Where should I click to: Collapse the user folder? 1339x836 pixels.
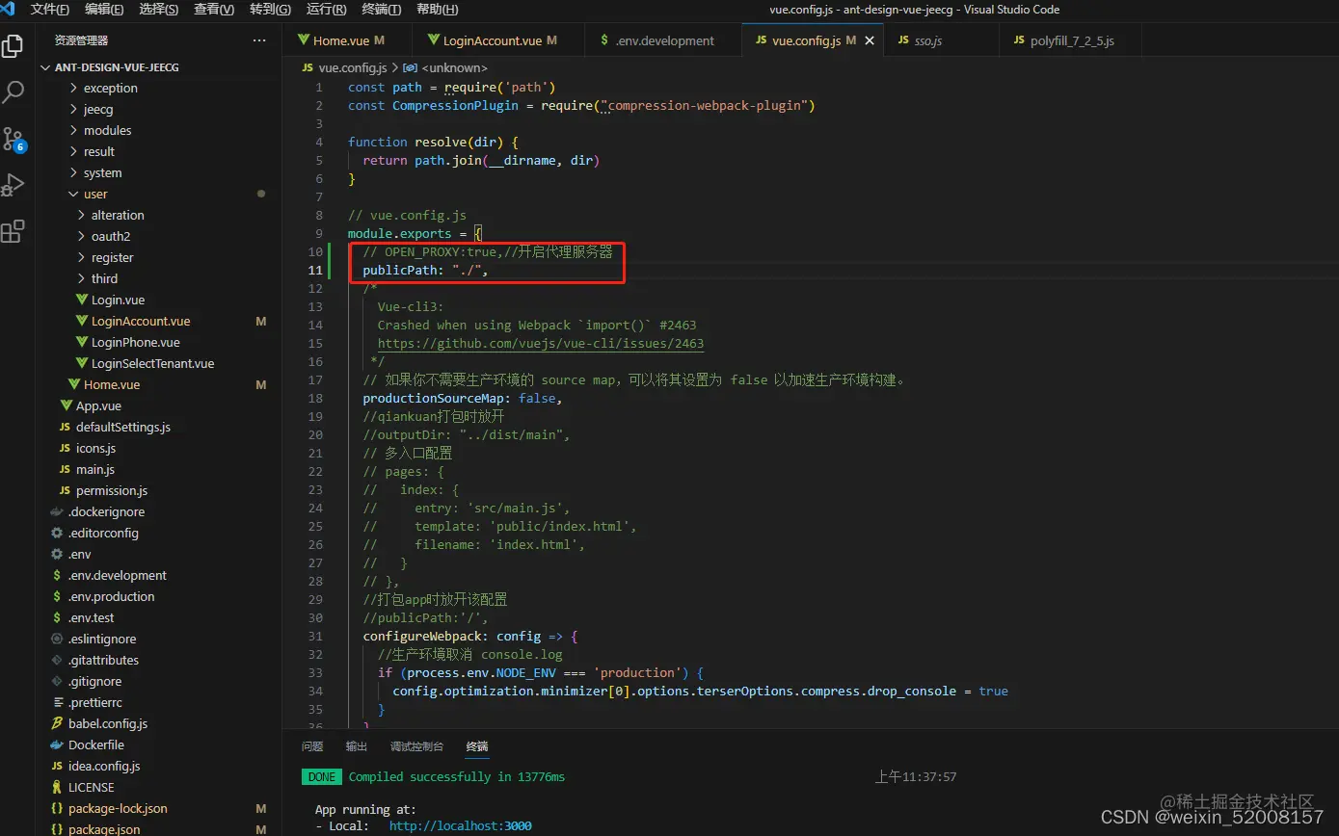[74, 194]
